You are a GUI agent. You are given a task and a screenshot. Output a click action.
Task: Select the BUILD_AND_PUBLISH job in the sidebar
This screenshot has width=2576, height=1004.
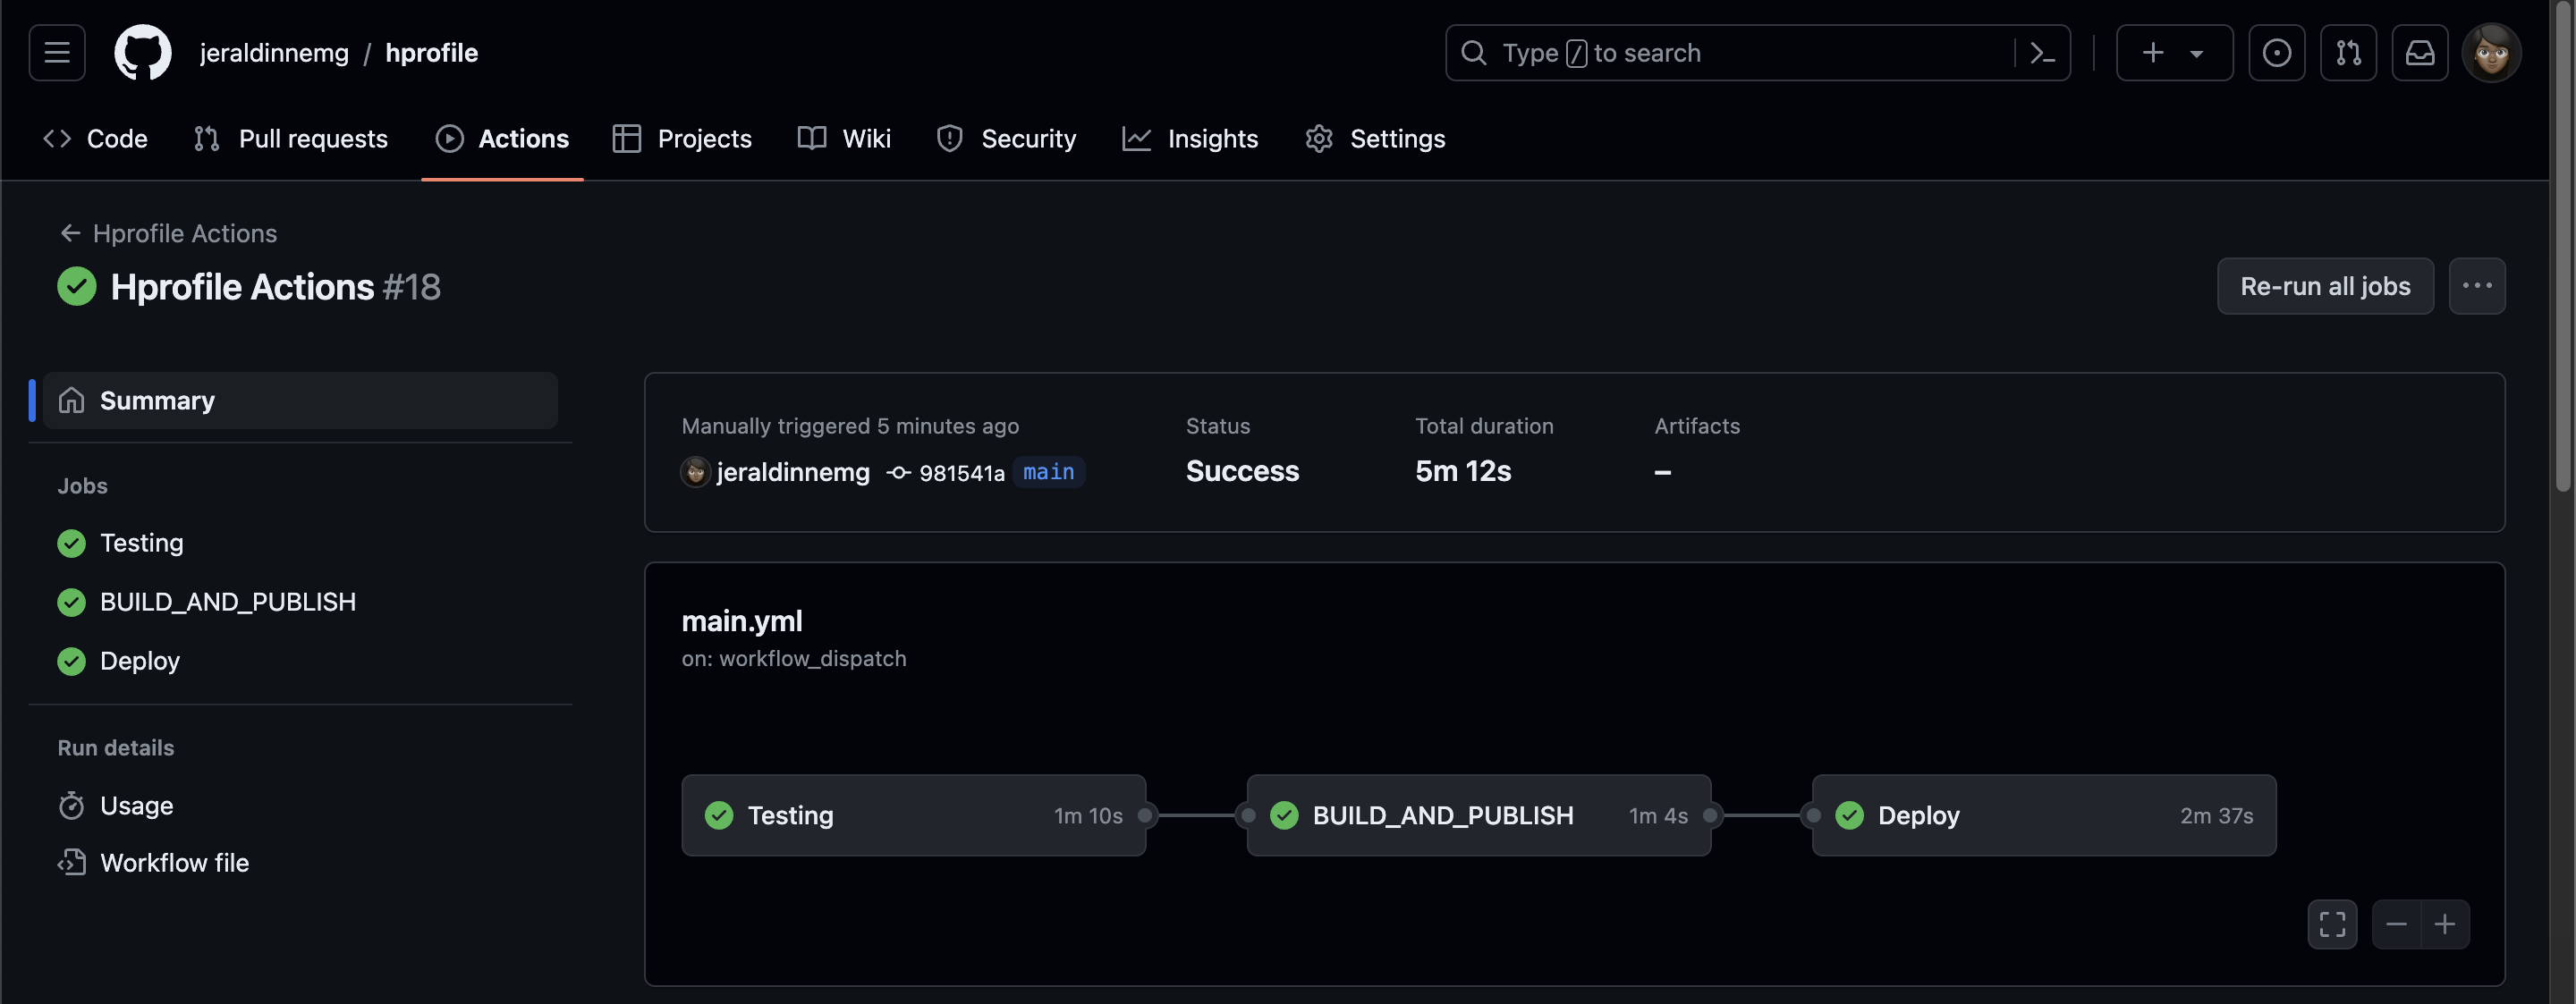coord(227,602)
